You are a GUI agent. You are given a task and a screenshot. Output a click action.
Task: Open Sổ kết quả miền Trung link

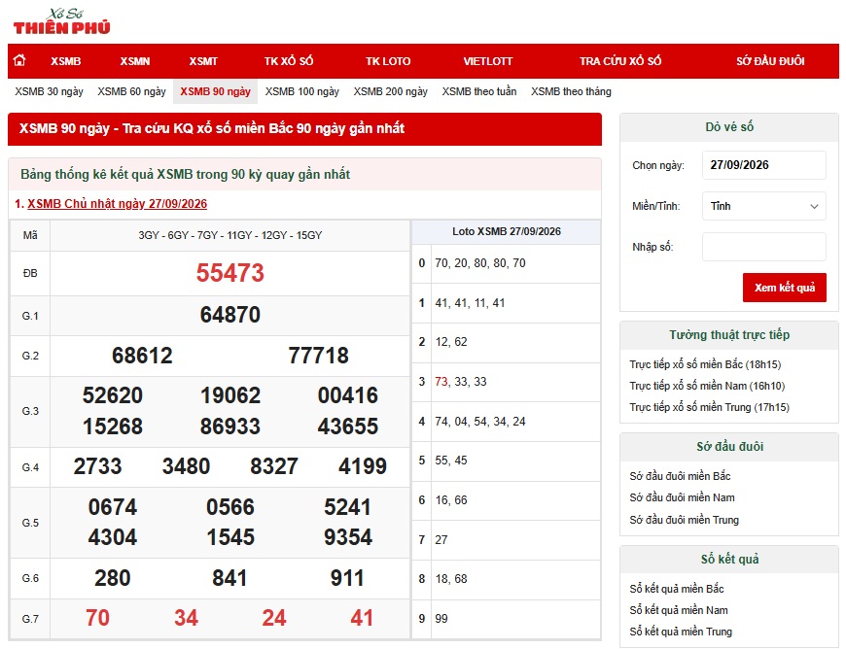pos(681,632)
